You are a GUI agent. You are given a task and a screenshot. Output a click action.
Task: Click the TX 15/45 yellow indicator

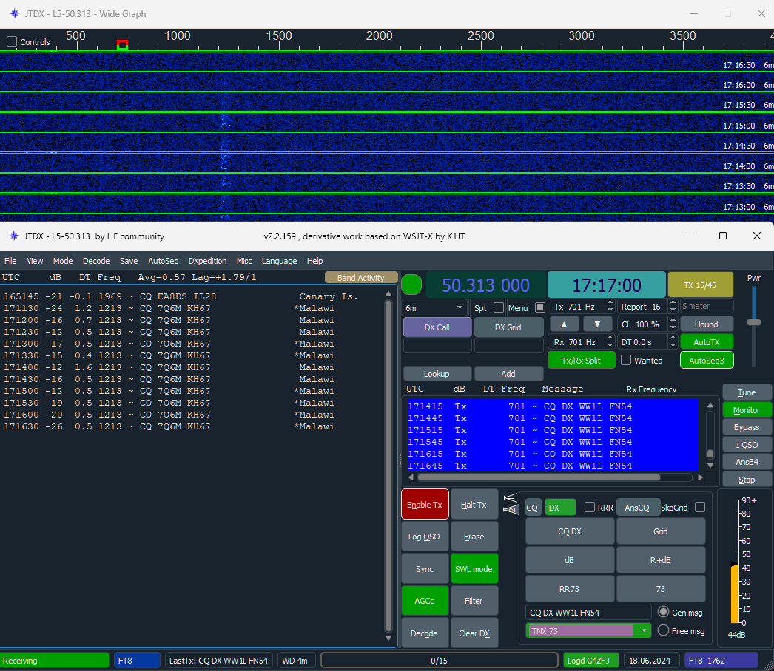pyautogui.click(x=700, y=285)
